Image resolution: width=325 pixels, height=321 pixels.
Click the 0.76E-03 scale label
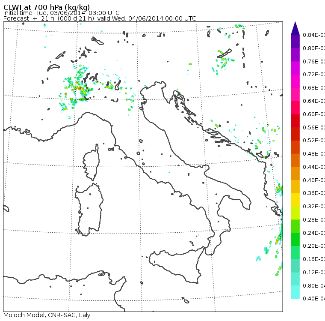[314, 61]
